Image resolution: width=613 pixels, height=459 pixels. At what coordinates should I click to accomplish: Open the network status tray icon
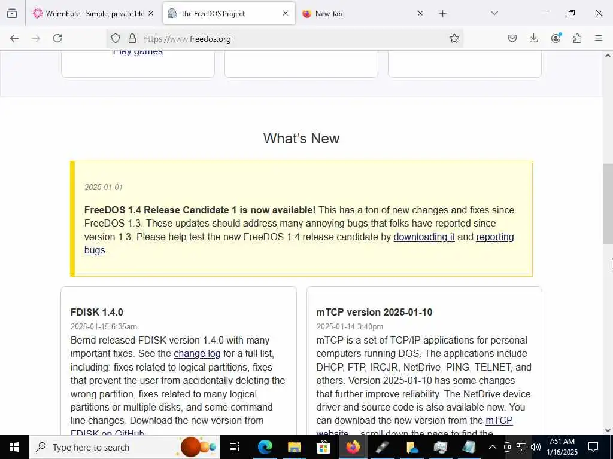(x=521, y=447)
